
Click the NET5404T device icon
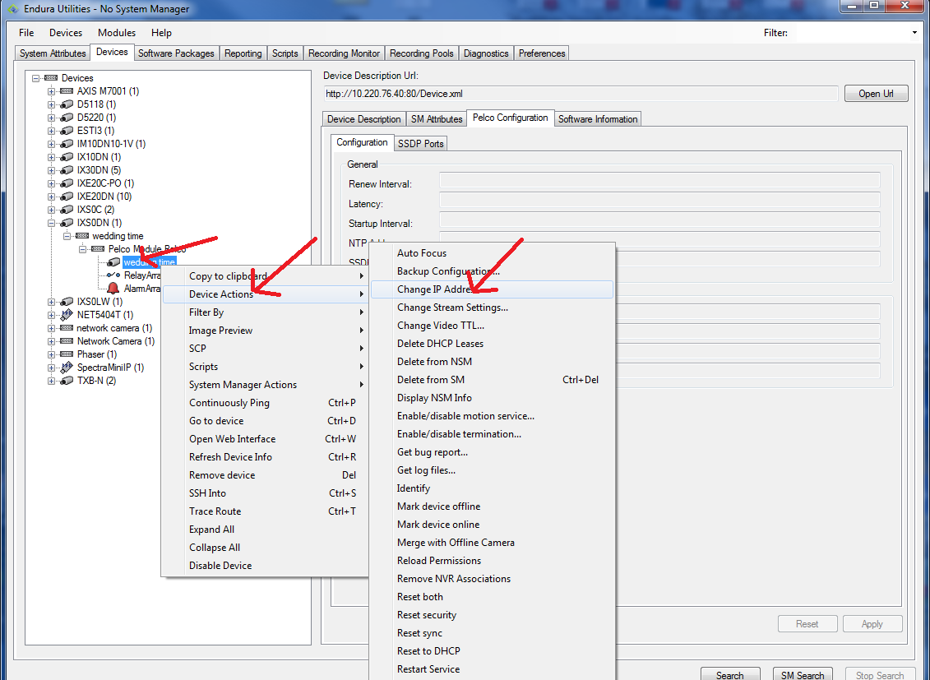67,315
